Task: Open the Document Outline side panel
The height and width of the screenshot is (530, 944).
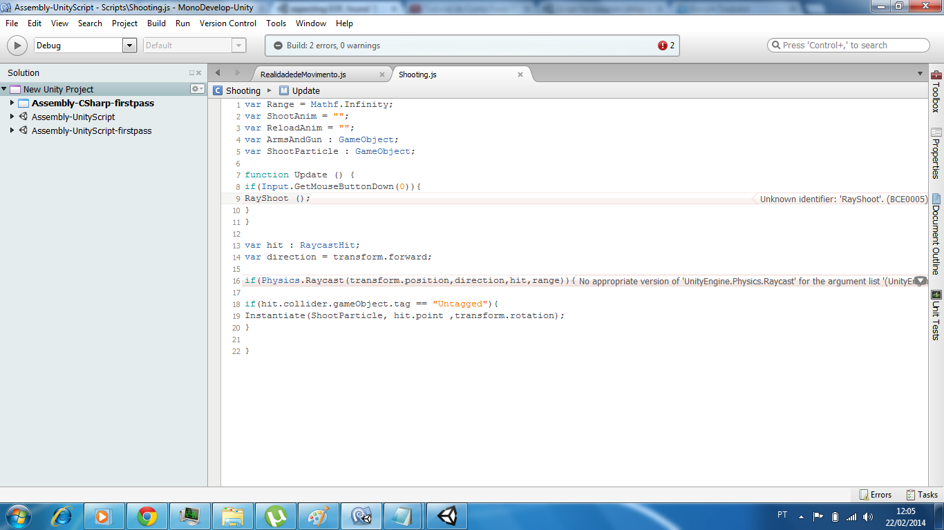Action: pyautogui.click(x=936, y=235)
